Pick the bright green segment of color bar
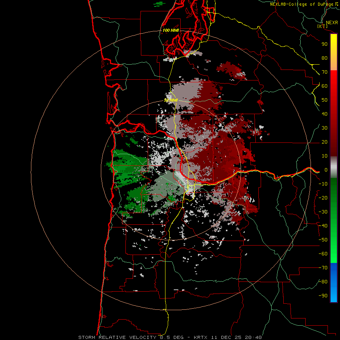The width and height of the screenshot is (340, 340). (x=334, y=247)
